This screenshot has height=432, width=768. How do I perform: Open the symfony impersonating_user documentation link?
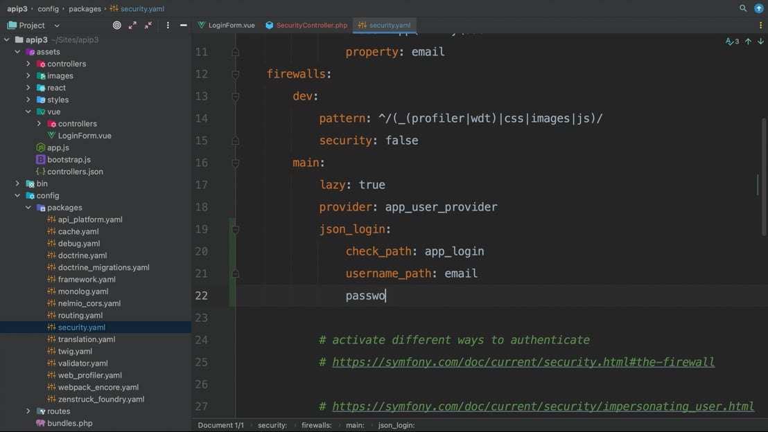point(543,406)
